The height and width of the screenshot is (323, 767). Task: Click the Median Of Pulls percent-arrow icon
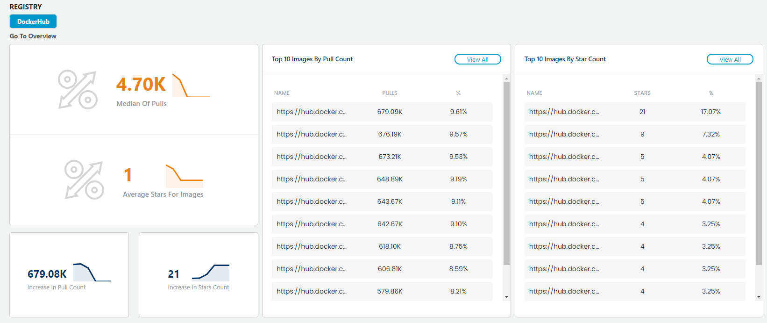[78, 90]
